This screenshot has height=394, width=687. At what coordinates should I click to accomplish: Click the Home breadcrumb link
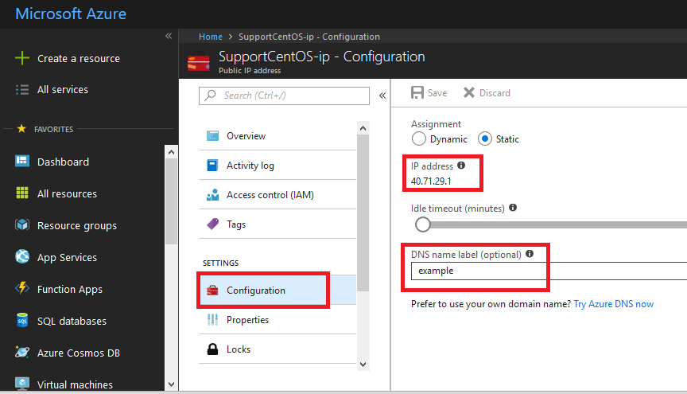[210, 37]
